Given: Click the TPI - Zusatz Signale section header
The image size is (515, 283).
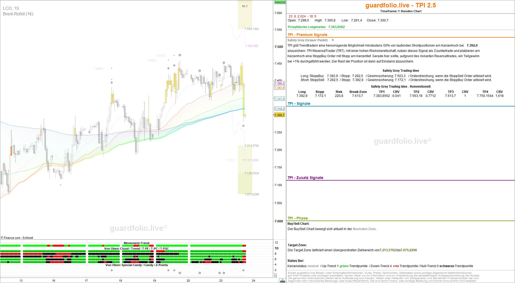Looking at the screenshot, I should [x=305, y=178].
